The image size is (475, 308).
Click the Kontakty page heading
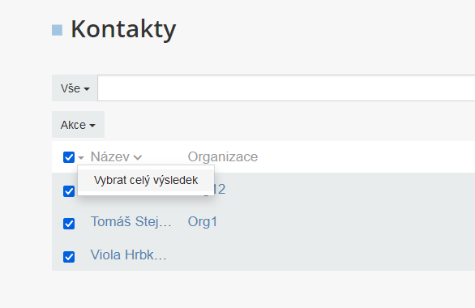(x=123, y=29)
